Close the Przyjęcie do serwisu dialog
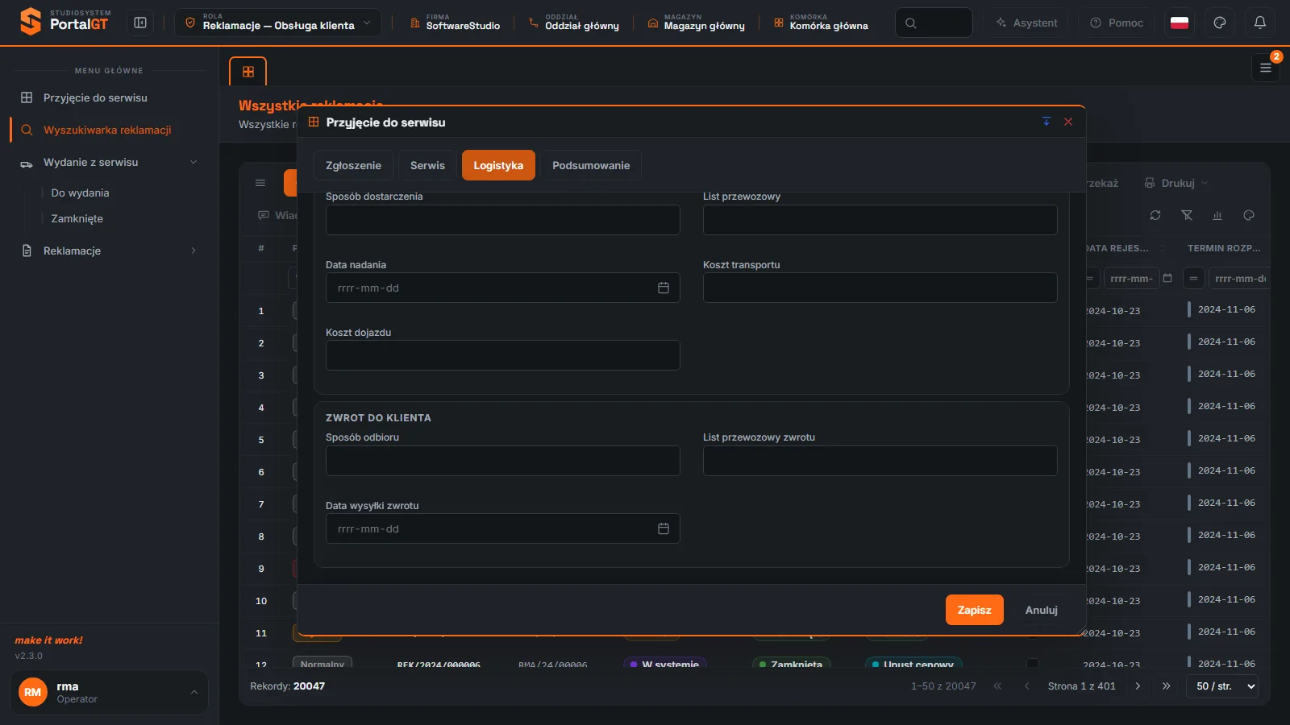 click(1068, 122)
